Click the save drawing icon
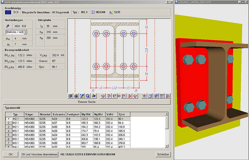This screenshot has width=249, height=160. [70, 96]
